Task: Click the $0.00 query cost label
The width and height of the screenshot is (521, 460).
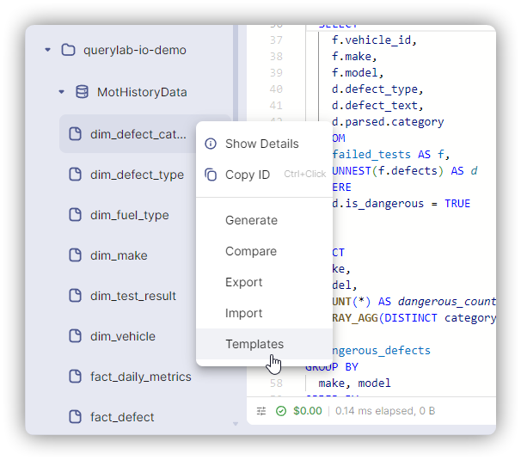Action: pyautogui.click(x=307, y=411)
